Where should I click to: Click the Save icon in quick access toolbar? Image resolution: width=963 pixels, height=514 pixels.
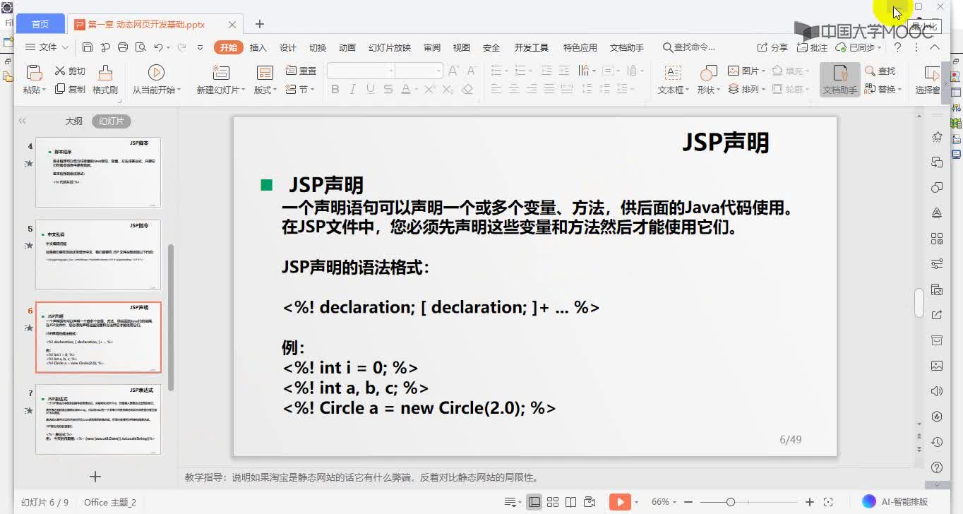click(88, 47)
